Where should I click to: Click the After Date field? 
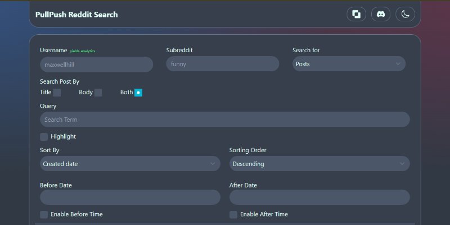point(319,198)
